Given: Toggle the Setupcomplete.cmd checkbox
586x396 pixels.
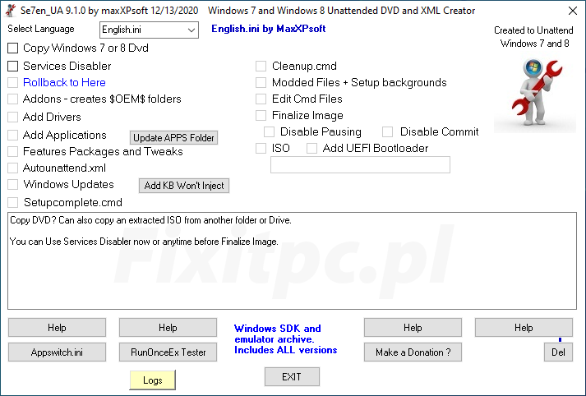Looking at the screenshot, I should (x=12, y=202).
